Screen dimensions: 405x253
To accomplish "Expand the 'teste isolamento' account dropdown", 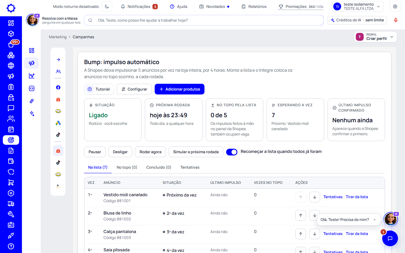I will click(x=358, y=6).
